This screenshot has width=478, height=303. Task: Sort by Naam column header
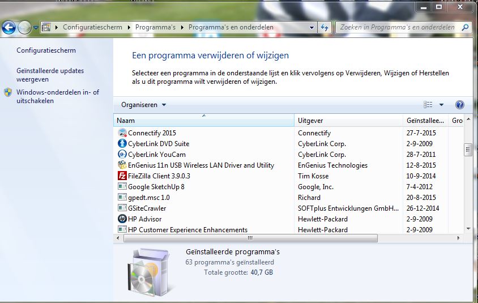click(204, 121)
